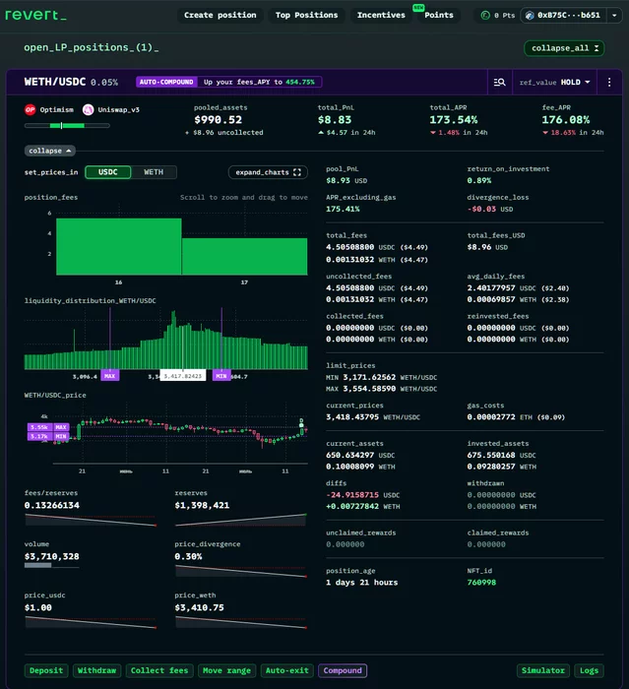629x689 pixels.
Task: Open the search list icon in position header
Action: [499, 82]
